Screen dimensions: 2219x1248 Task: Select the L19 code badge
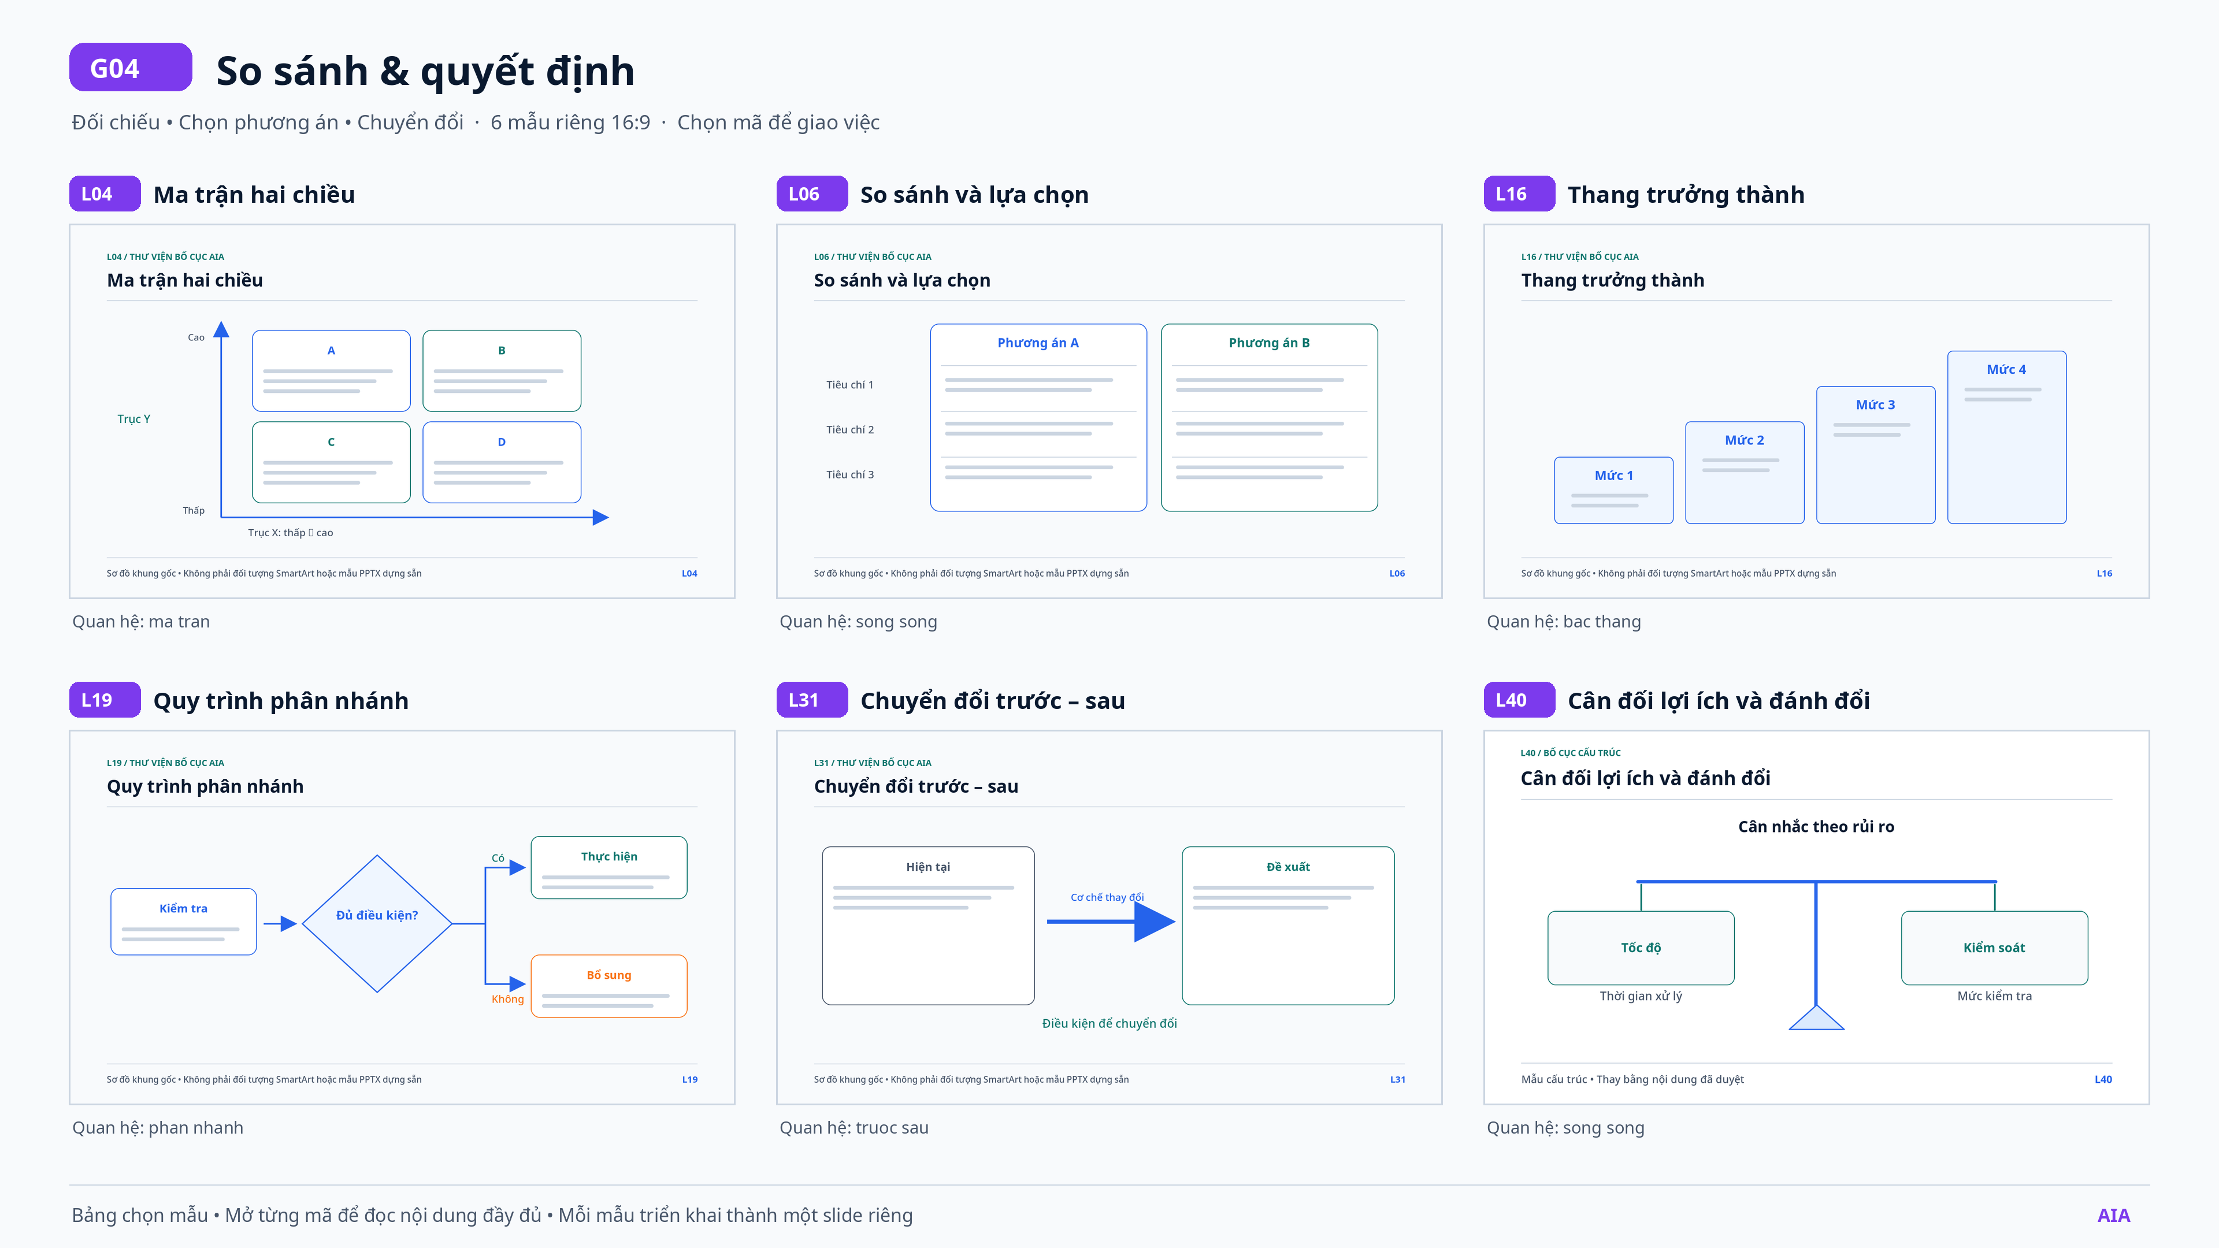click(104, 699)
